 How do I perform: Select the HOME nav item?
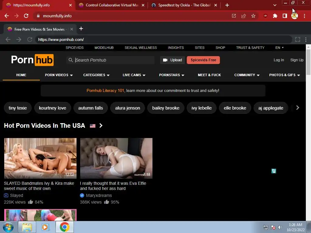(x=21, y=75)
